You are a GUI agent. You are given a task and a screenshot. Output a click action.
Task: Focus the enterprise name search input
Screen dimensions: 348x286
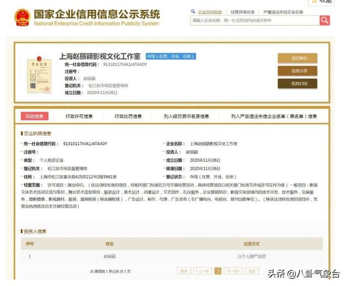(x=255, y=21)
